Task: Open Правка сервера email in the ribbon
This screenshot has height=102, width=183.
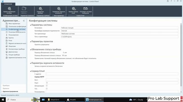Action: [73, 10]
